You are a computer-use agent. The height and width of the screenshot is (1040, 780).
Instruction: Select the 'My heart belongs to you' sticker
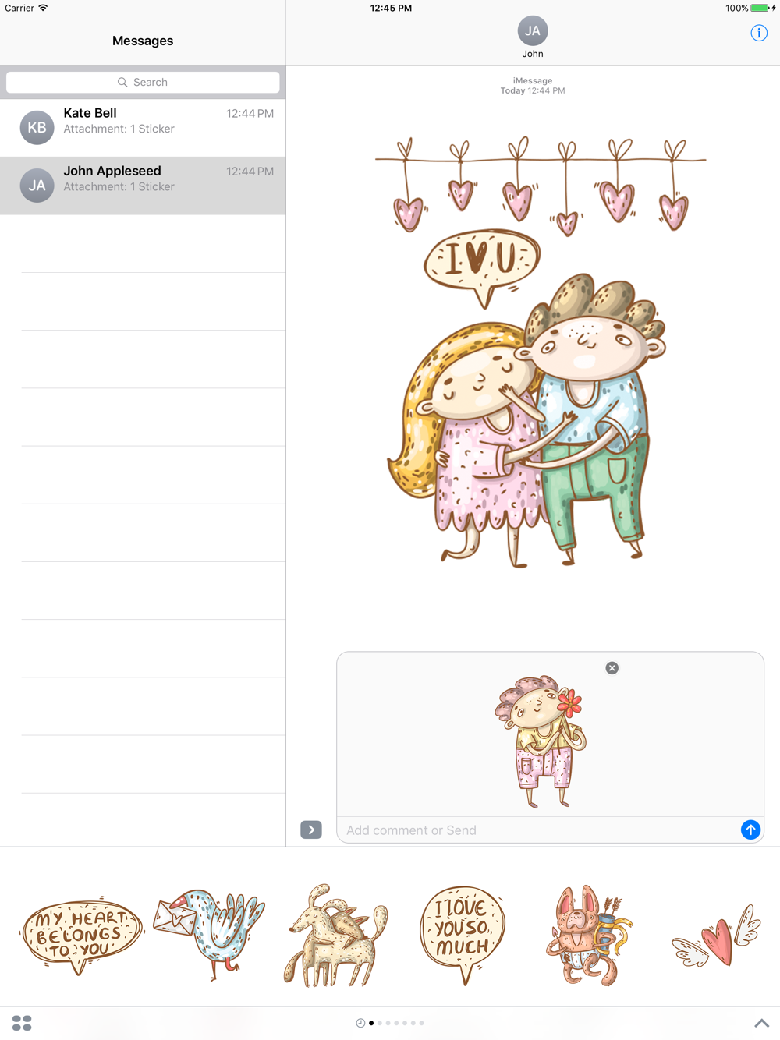(x=80, y=935)
